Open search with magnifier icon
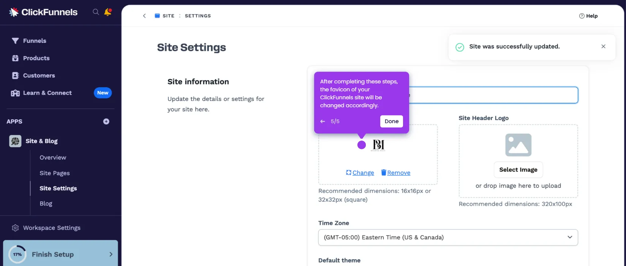 [96, 12]
